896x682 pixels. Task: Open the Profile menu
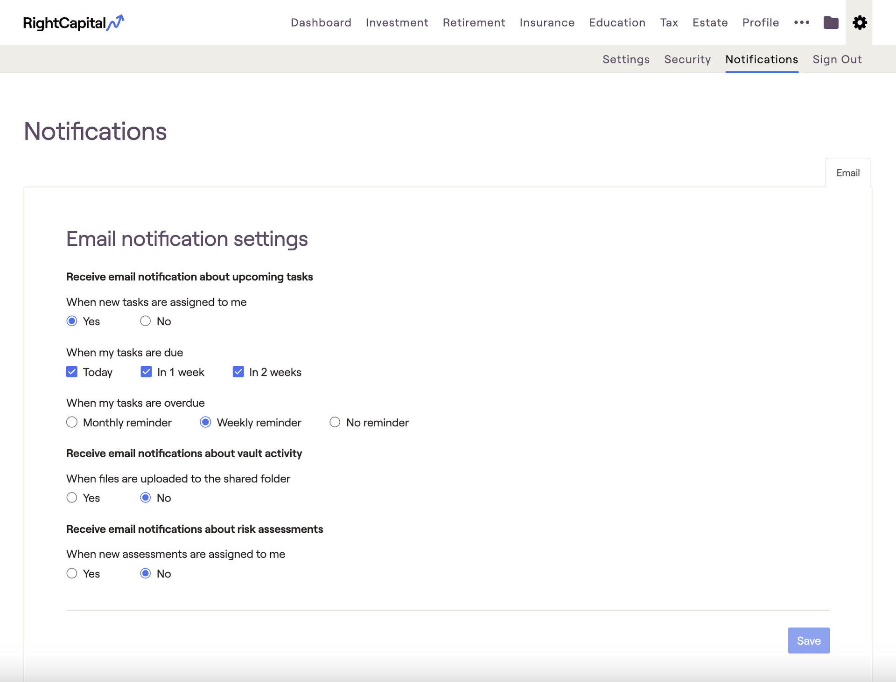761,22
